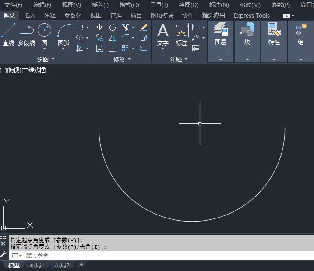Click the Explode tool icon
The height and width of the screenshot is (271, 314).
point(143,38)
